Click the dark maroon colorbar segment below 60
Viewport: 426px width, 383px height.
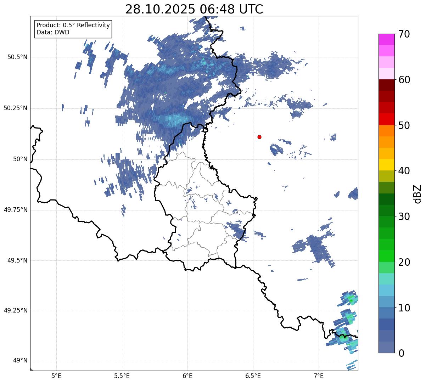point(387,85)
